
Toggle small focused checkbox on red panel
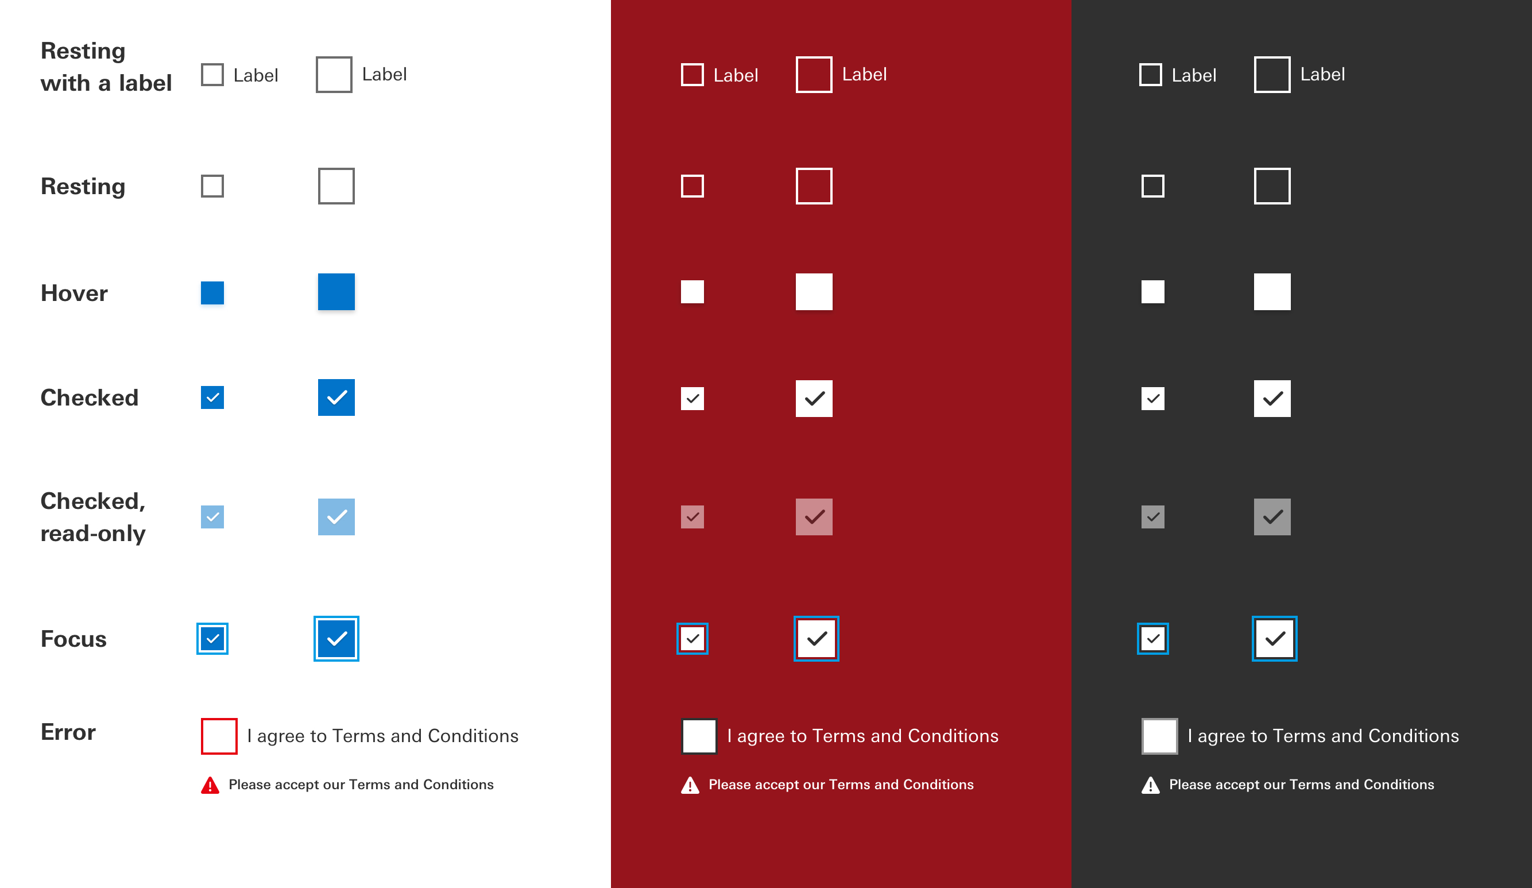[x=693, y=639]
